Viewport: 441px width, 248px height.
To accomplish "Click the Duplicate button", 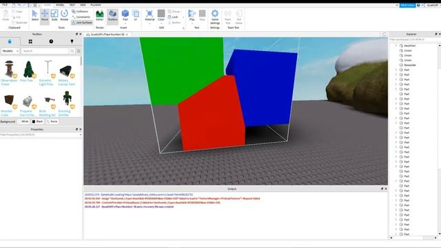I will pos(20,23).
